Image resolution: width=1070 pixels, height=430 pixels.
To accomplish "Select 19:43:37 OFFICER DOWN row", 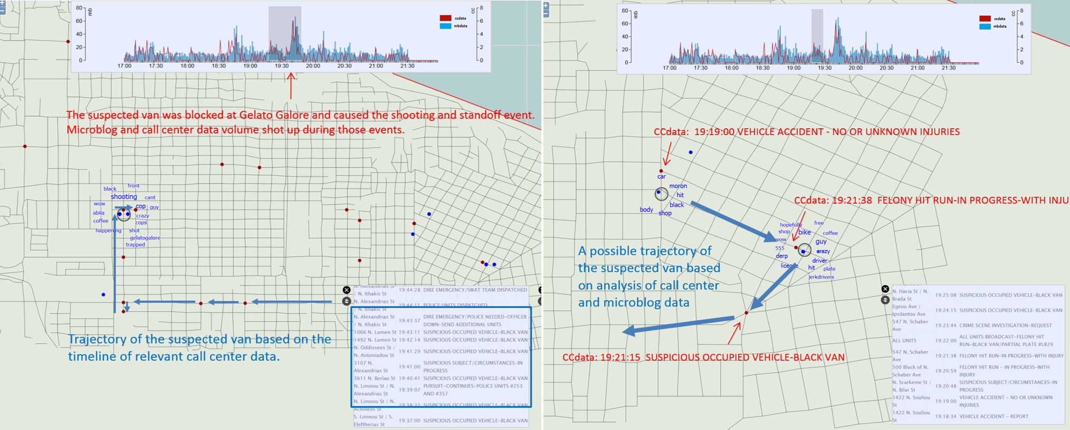I will coord(441,321).
